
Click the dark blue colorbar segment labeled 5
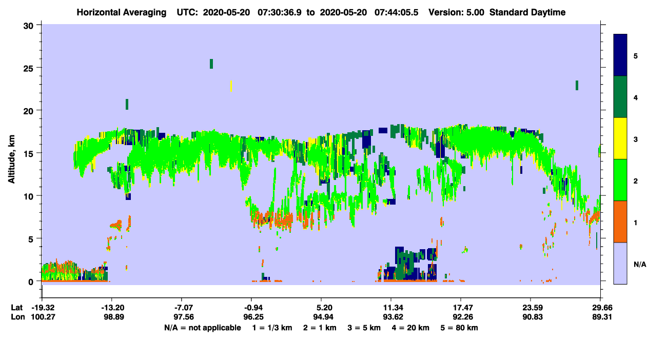pyautogui.click(x=620, y=55)
